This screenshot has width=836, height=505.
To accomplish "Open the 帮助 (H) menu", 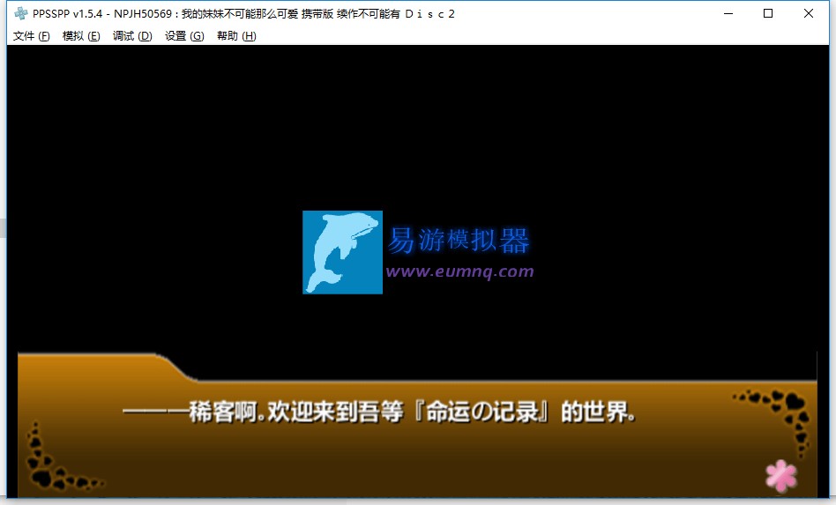I will [x=236, y=35].
